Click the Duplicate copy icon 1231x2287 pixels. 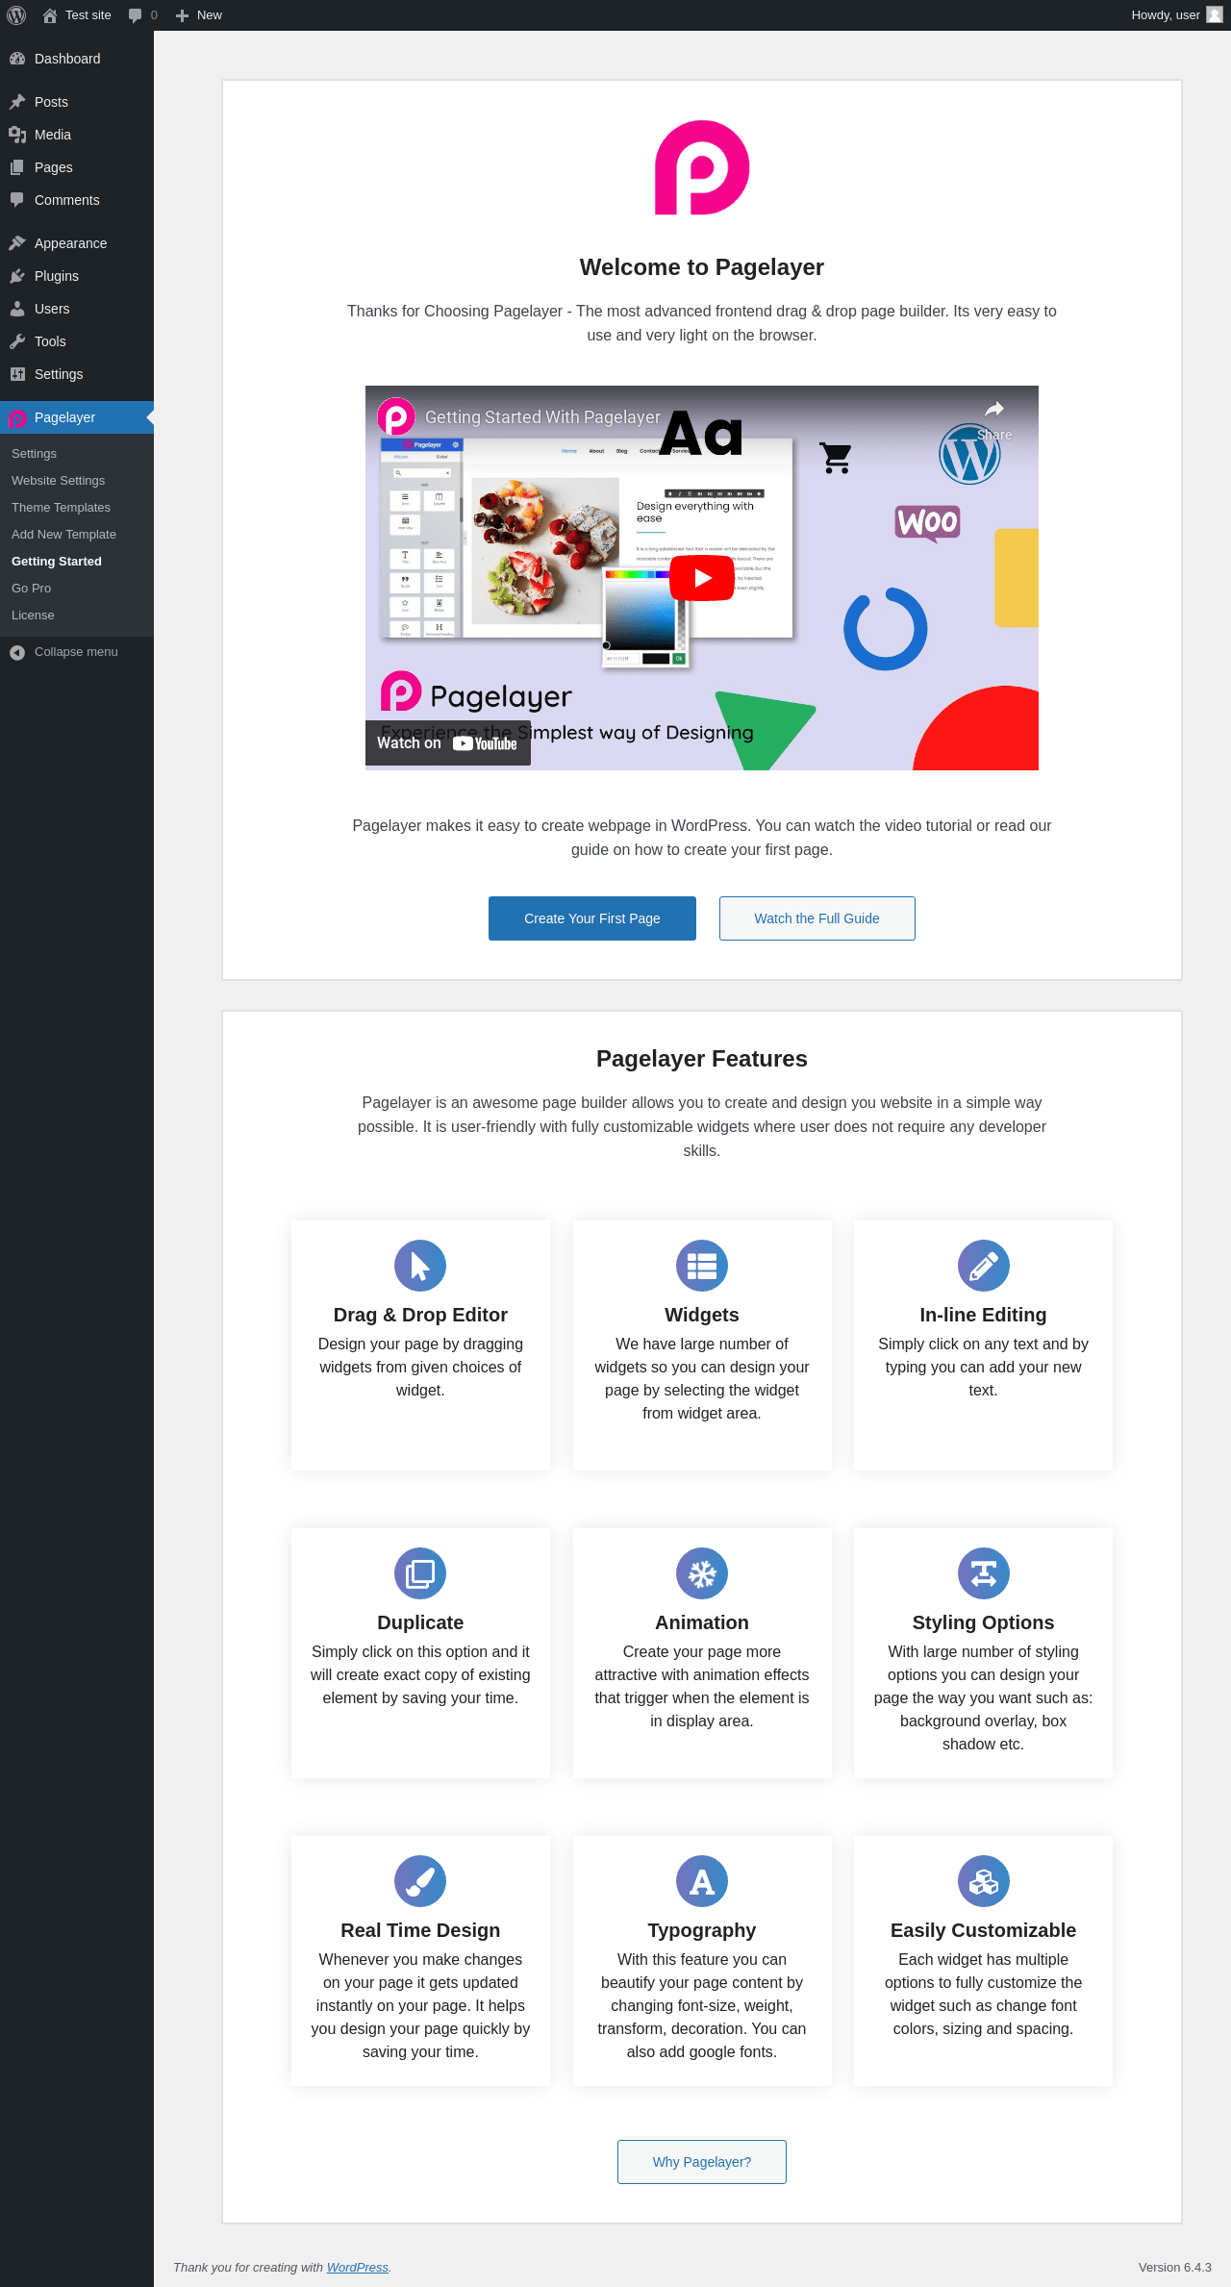(x=420, y=1573)
